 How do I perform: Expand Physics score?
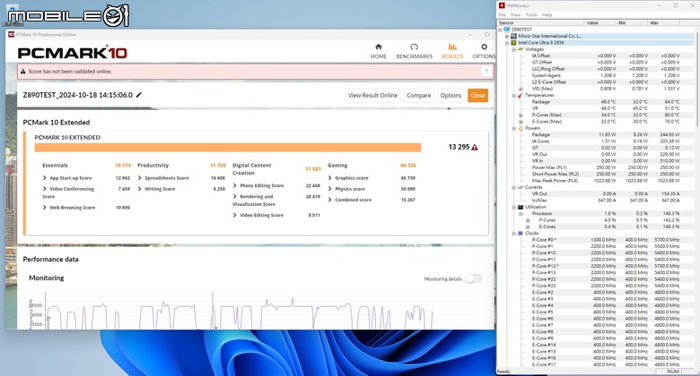pos(330,189)
